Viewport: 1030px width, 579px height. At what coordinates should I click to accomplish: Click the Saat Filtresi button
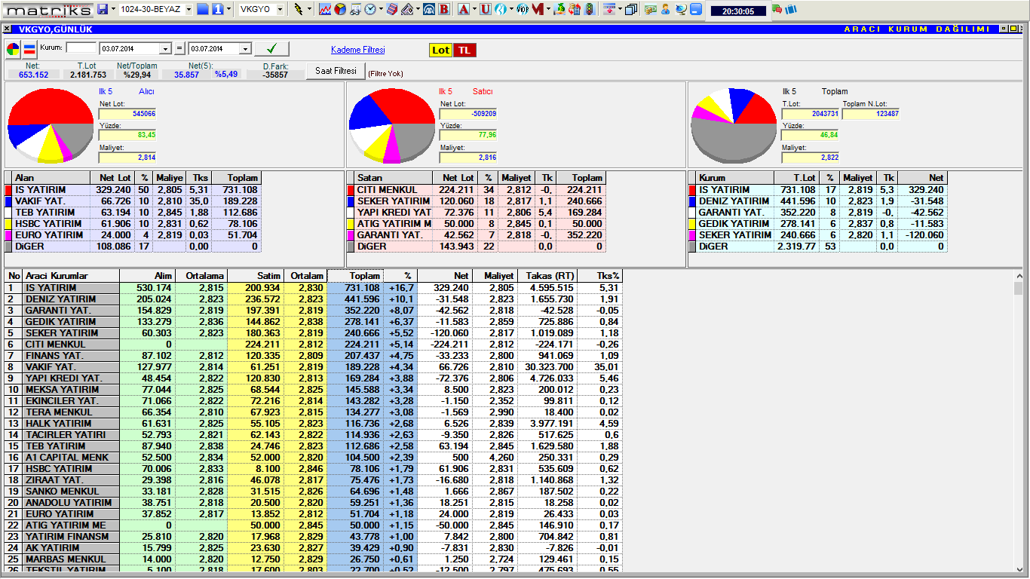pyautogui.click(x=336, y=71)
